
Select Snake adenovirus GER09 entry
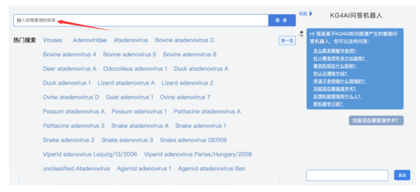193,140
